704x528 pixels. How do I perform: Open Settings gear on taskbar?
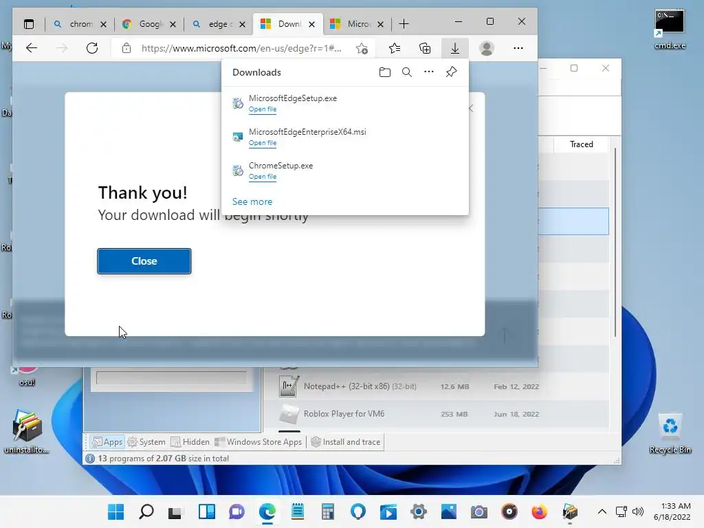419,511
